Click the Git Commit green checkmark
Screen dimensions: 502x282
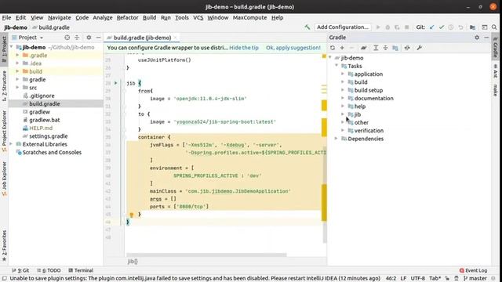pyautogui.click(x=442, y=27)
